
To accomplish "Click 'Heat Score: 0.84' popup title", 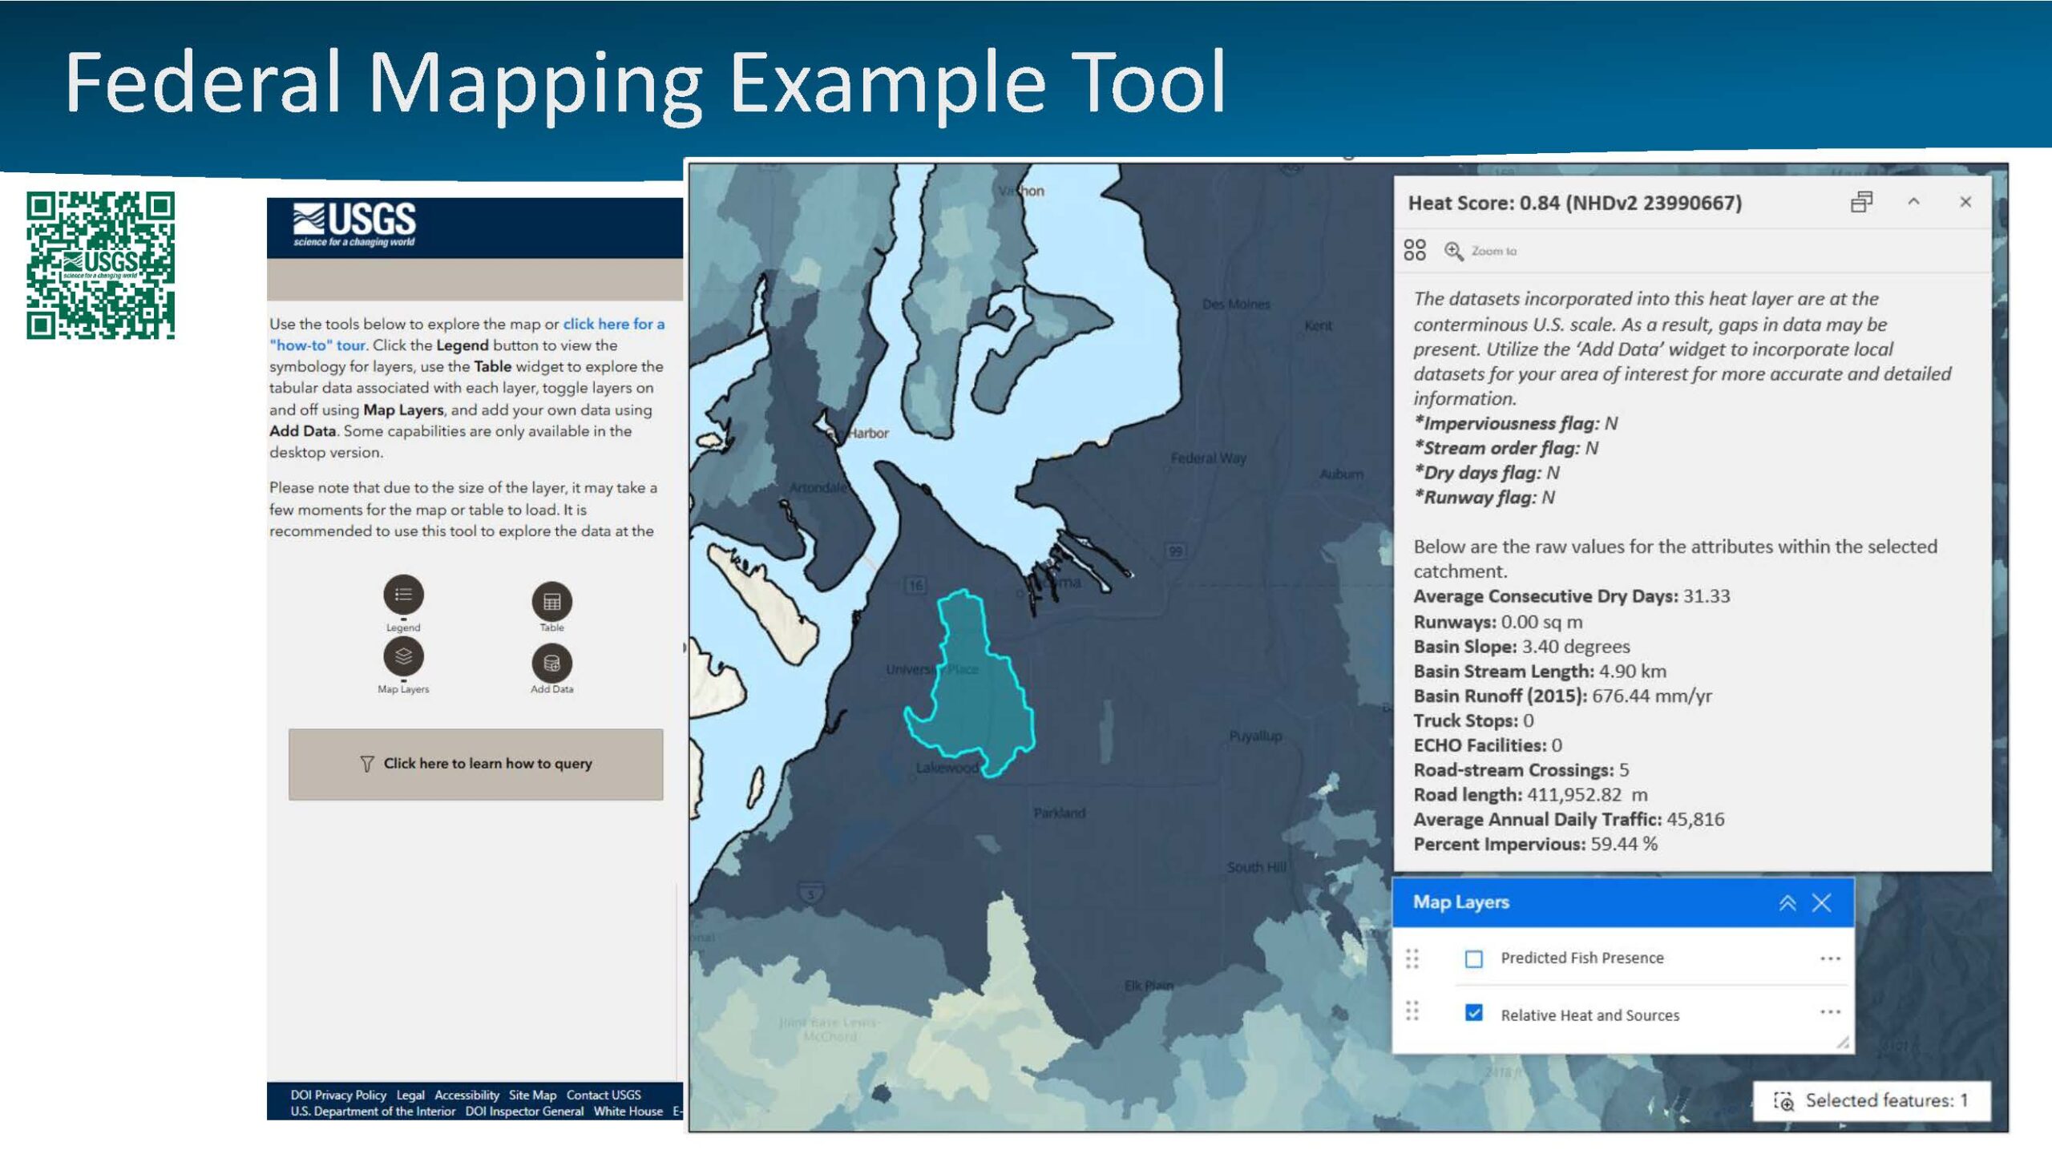I will [1575, 203].
